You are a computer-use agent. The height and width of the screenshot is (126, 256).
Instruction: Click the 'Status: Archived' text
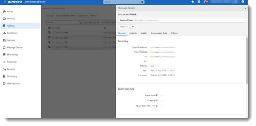[x=127, y=14]
